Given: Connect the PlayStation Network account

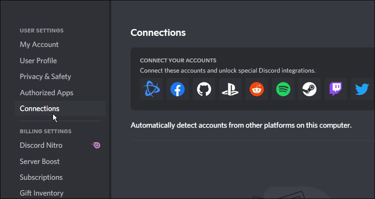Looking at the screenshot, I should coord(230,89).
